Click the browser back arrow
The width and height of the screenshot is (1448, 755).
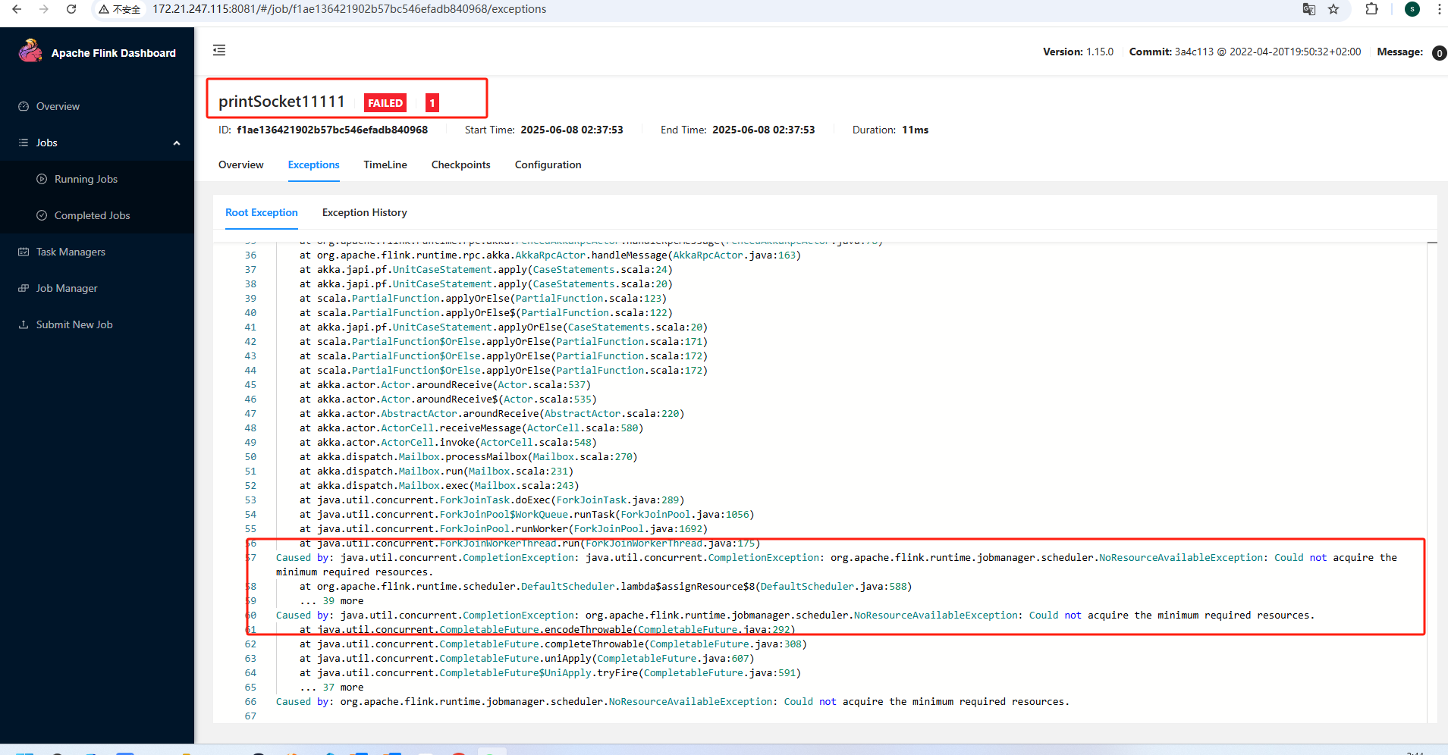coord(17,9)
